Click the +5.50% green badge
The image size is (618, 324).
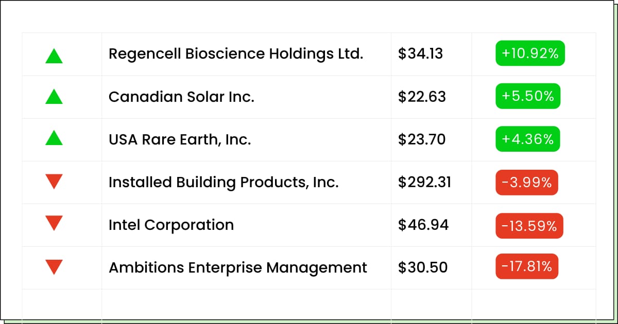(x=527, y=96)
